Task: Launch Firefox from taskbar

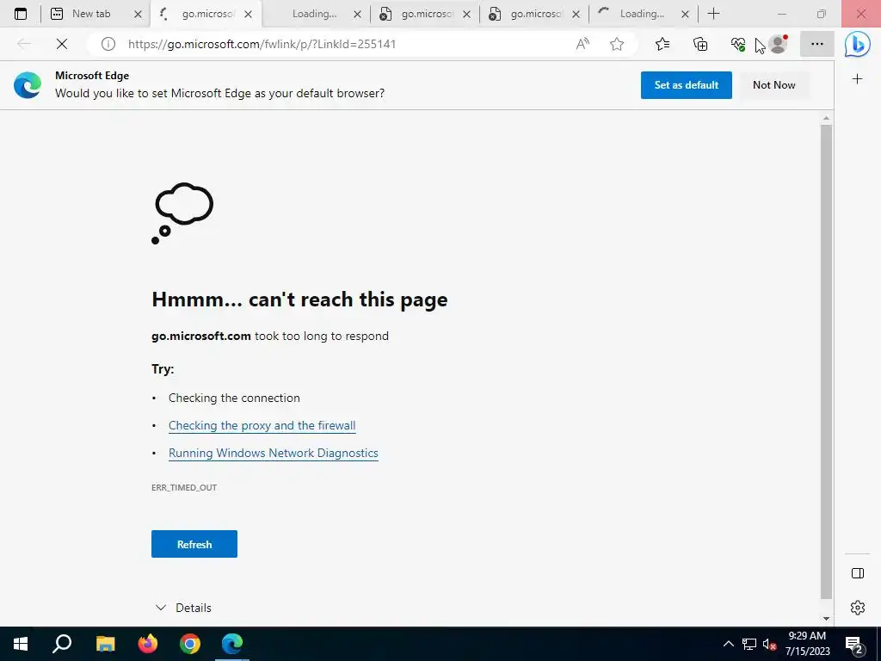Action: point(148,644)
